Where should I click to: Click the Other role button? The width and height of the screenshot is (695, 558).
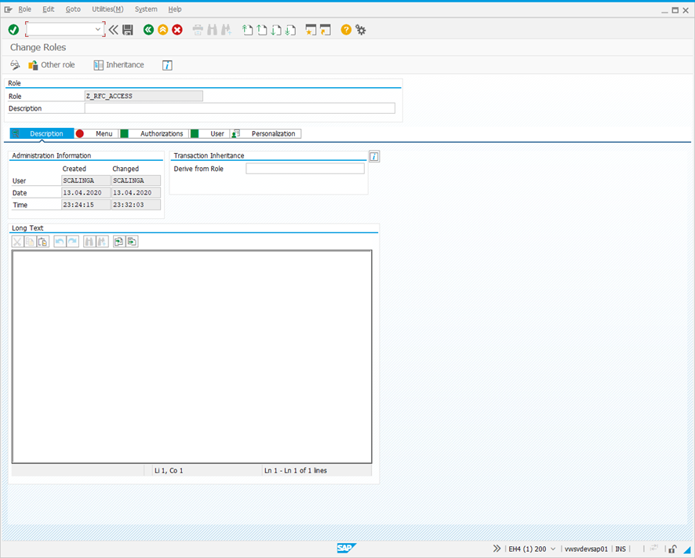52,65
